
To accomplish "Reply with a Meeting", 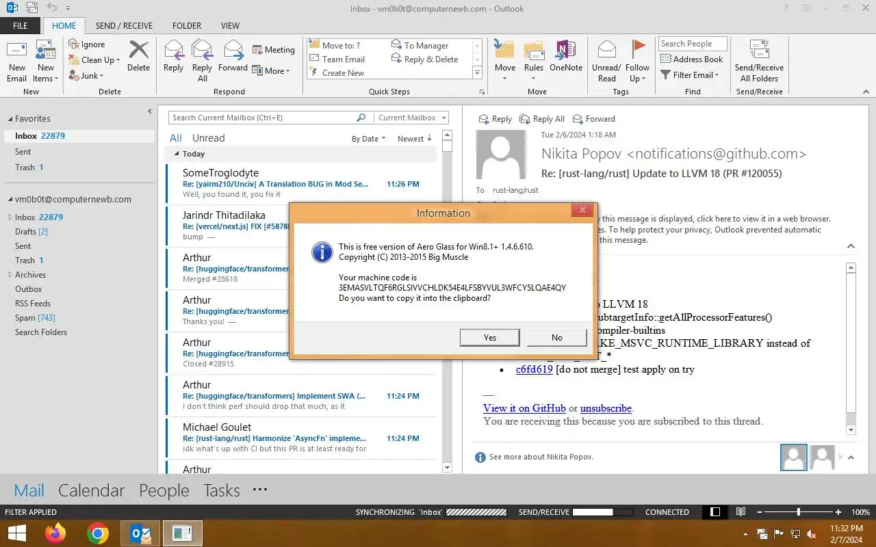I will [273, 50].
